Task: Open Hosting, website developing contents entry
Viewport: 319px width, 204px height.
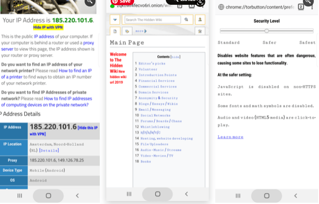Action: [167, 138]
